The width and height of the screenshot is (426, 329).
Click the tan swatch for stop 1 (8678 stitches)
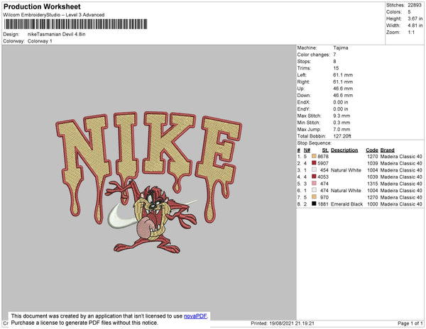pyautogui.click(x=314, y=156)
